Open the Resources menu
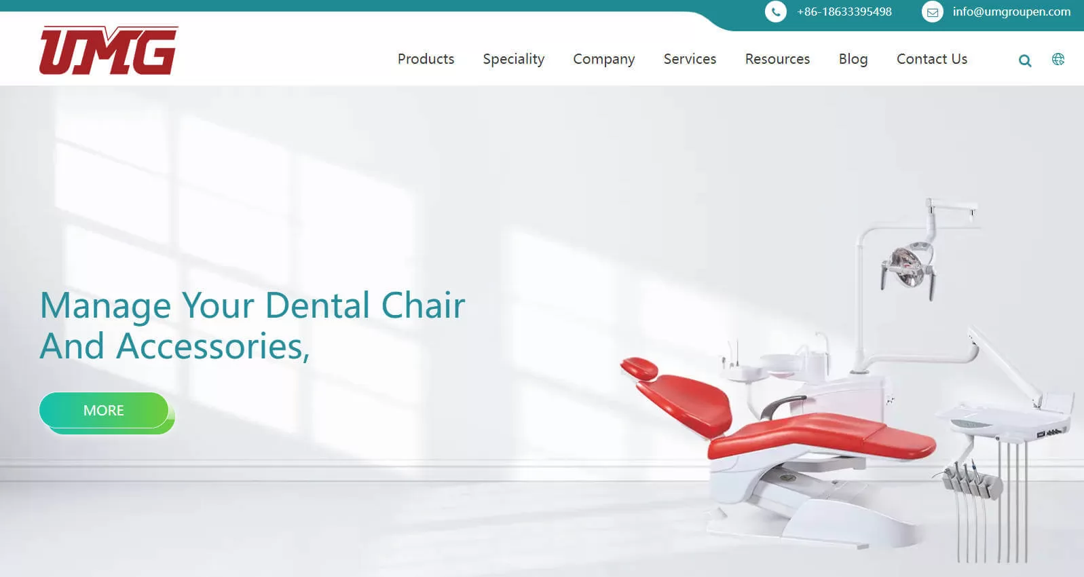 (x=777, y=59)
